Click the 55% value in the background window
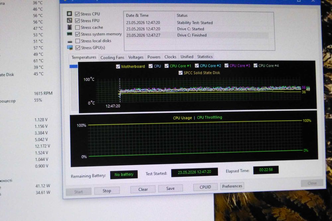This screenshot has width=332, height=221. click(x=38, y=100)
